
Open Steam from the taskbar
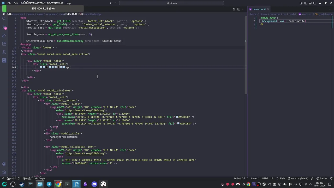[x=22, y=184]
